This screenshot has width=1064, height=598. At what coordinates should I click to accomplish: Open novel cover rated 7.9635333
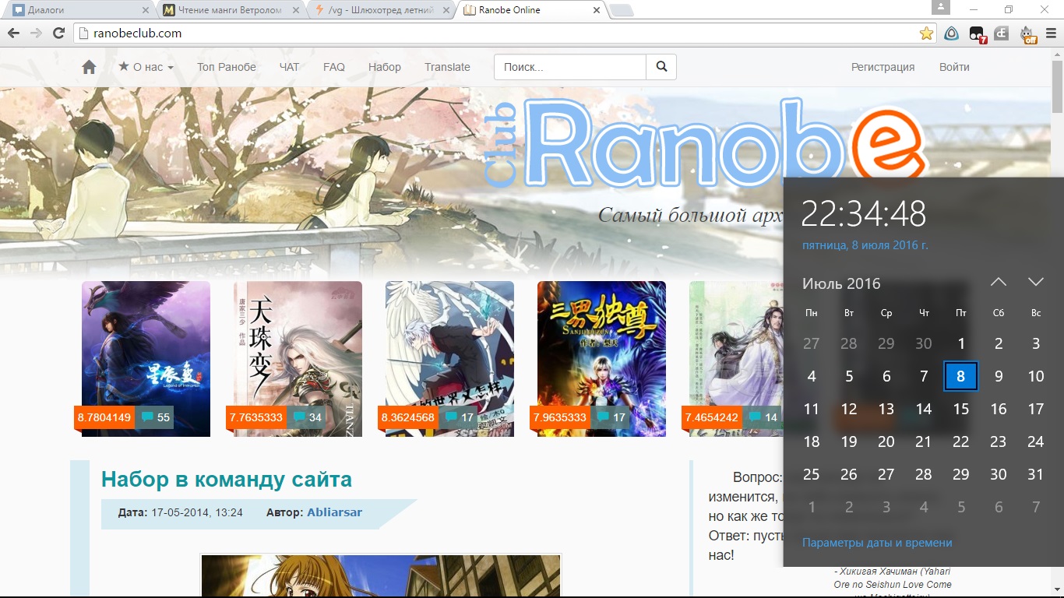click(601, 358)
